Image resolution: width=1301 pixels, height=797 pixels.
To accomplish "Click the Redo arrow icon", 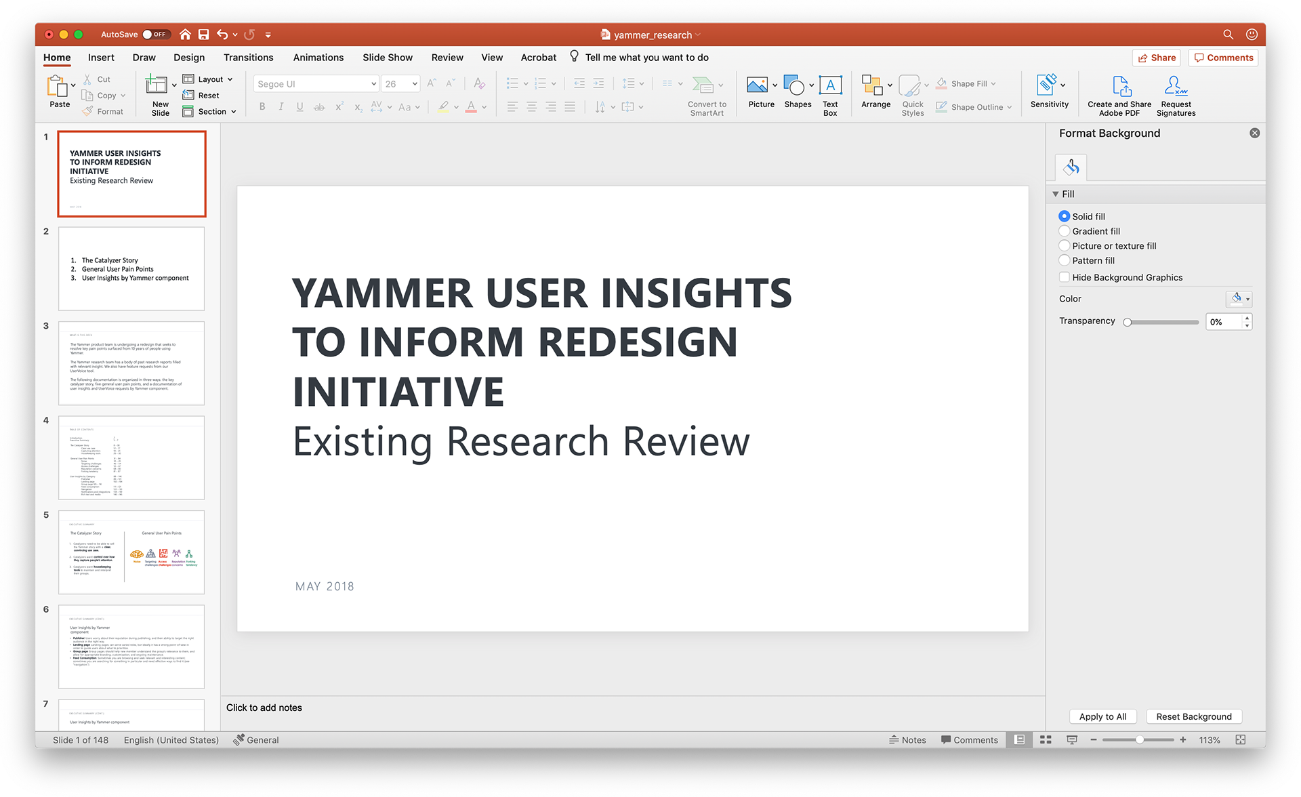I will 249,35.
